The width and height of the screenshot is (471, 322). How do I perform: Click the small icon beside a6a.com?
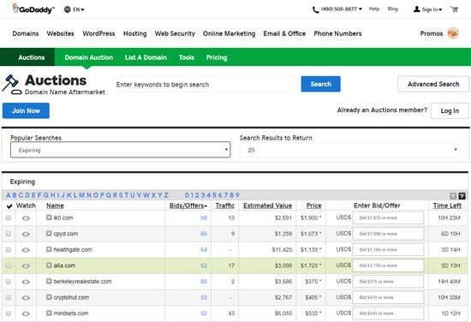49,265
